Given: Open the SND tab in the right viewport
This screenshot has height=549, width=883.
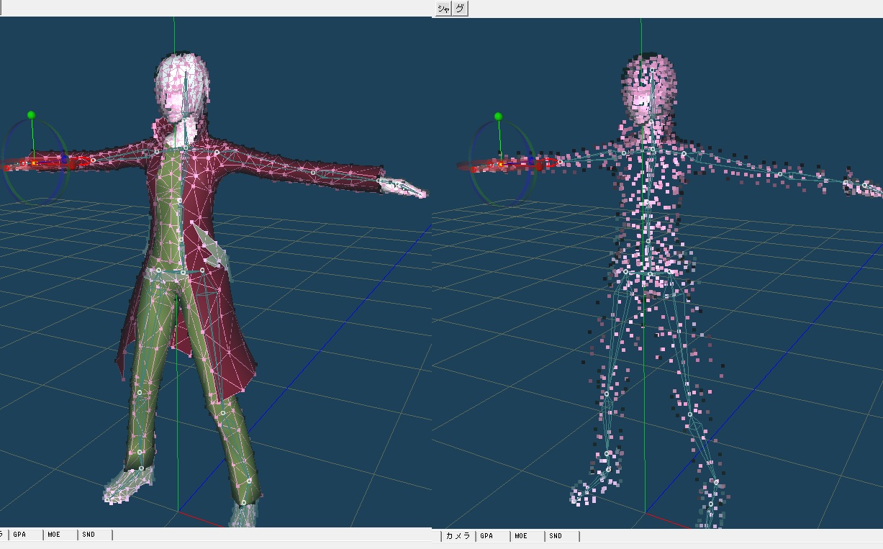Looking at the screenshot, I should (562, 536).
